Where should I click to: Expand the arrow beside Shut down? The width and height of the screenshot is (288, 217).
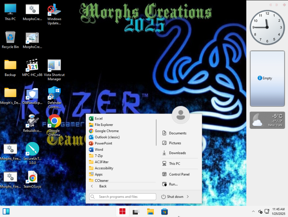(x=188, y=197)
